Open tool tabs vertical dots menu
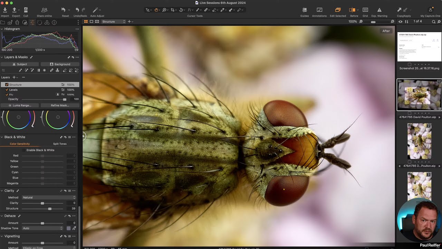The image size is (442, 249). [x=78, y=22]
